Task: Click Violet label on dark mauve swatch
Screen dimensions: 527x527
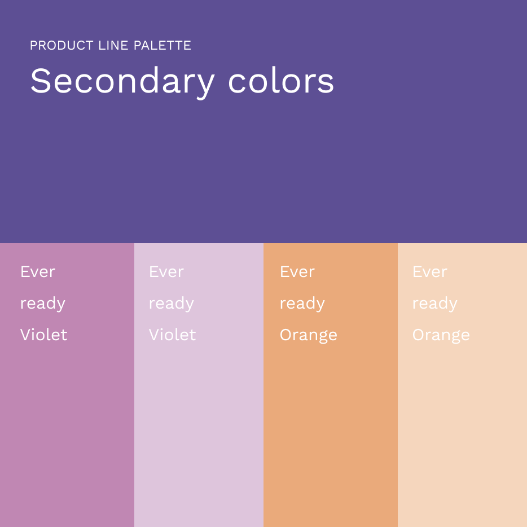Action: (x=44, y=335)
